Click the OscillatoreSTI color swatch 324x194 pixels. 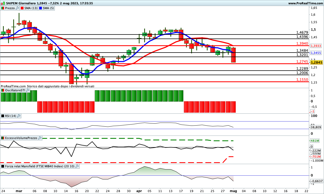tap(3, 90)
